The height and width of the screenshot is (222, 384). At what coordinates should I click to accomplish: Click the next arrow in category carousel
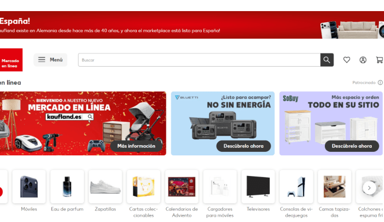[x=369, y=188]
